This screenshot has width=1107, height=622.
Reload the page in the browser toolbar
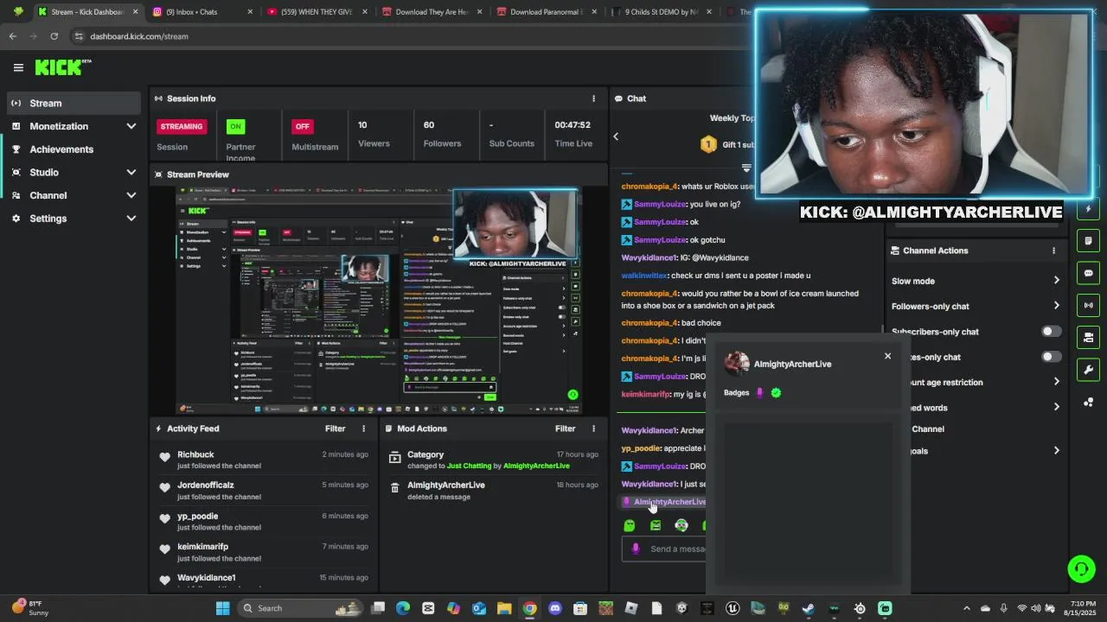tap(54, 36)
